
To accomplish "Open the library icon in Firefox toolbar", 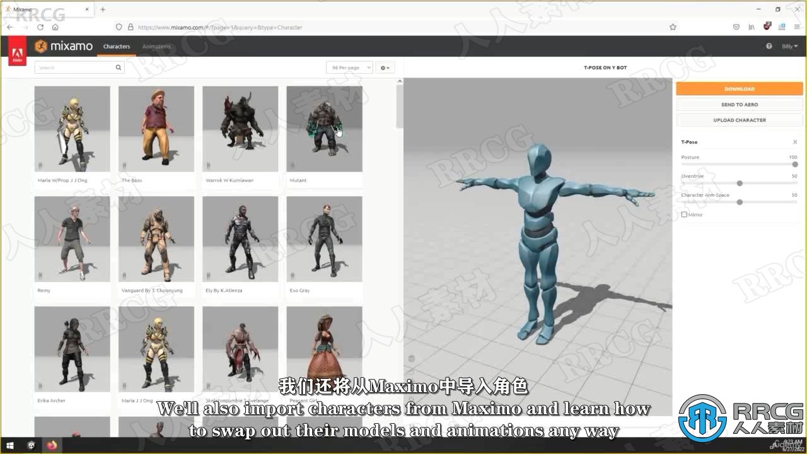I will pyautogui.click(x=752, y=27).
